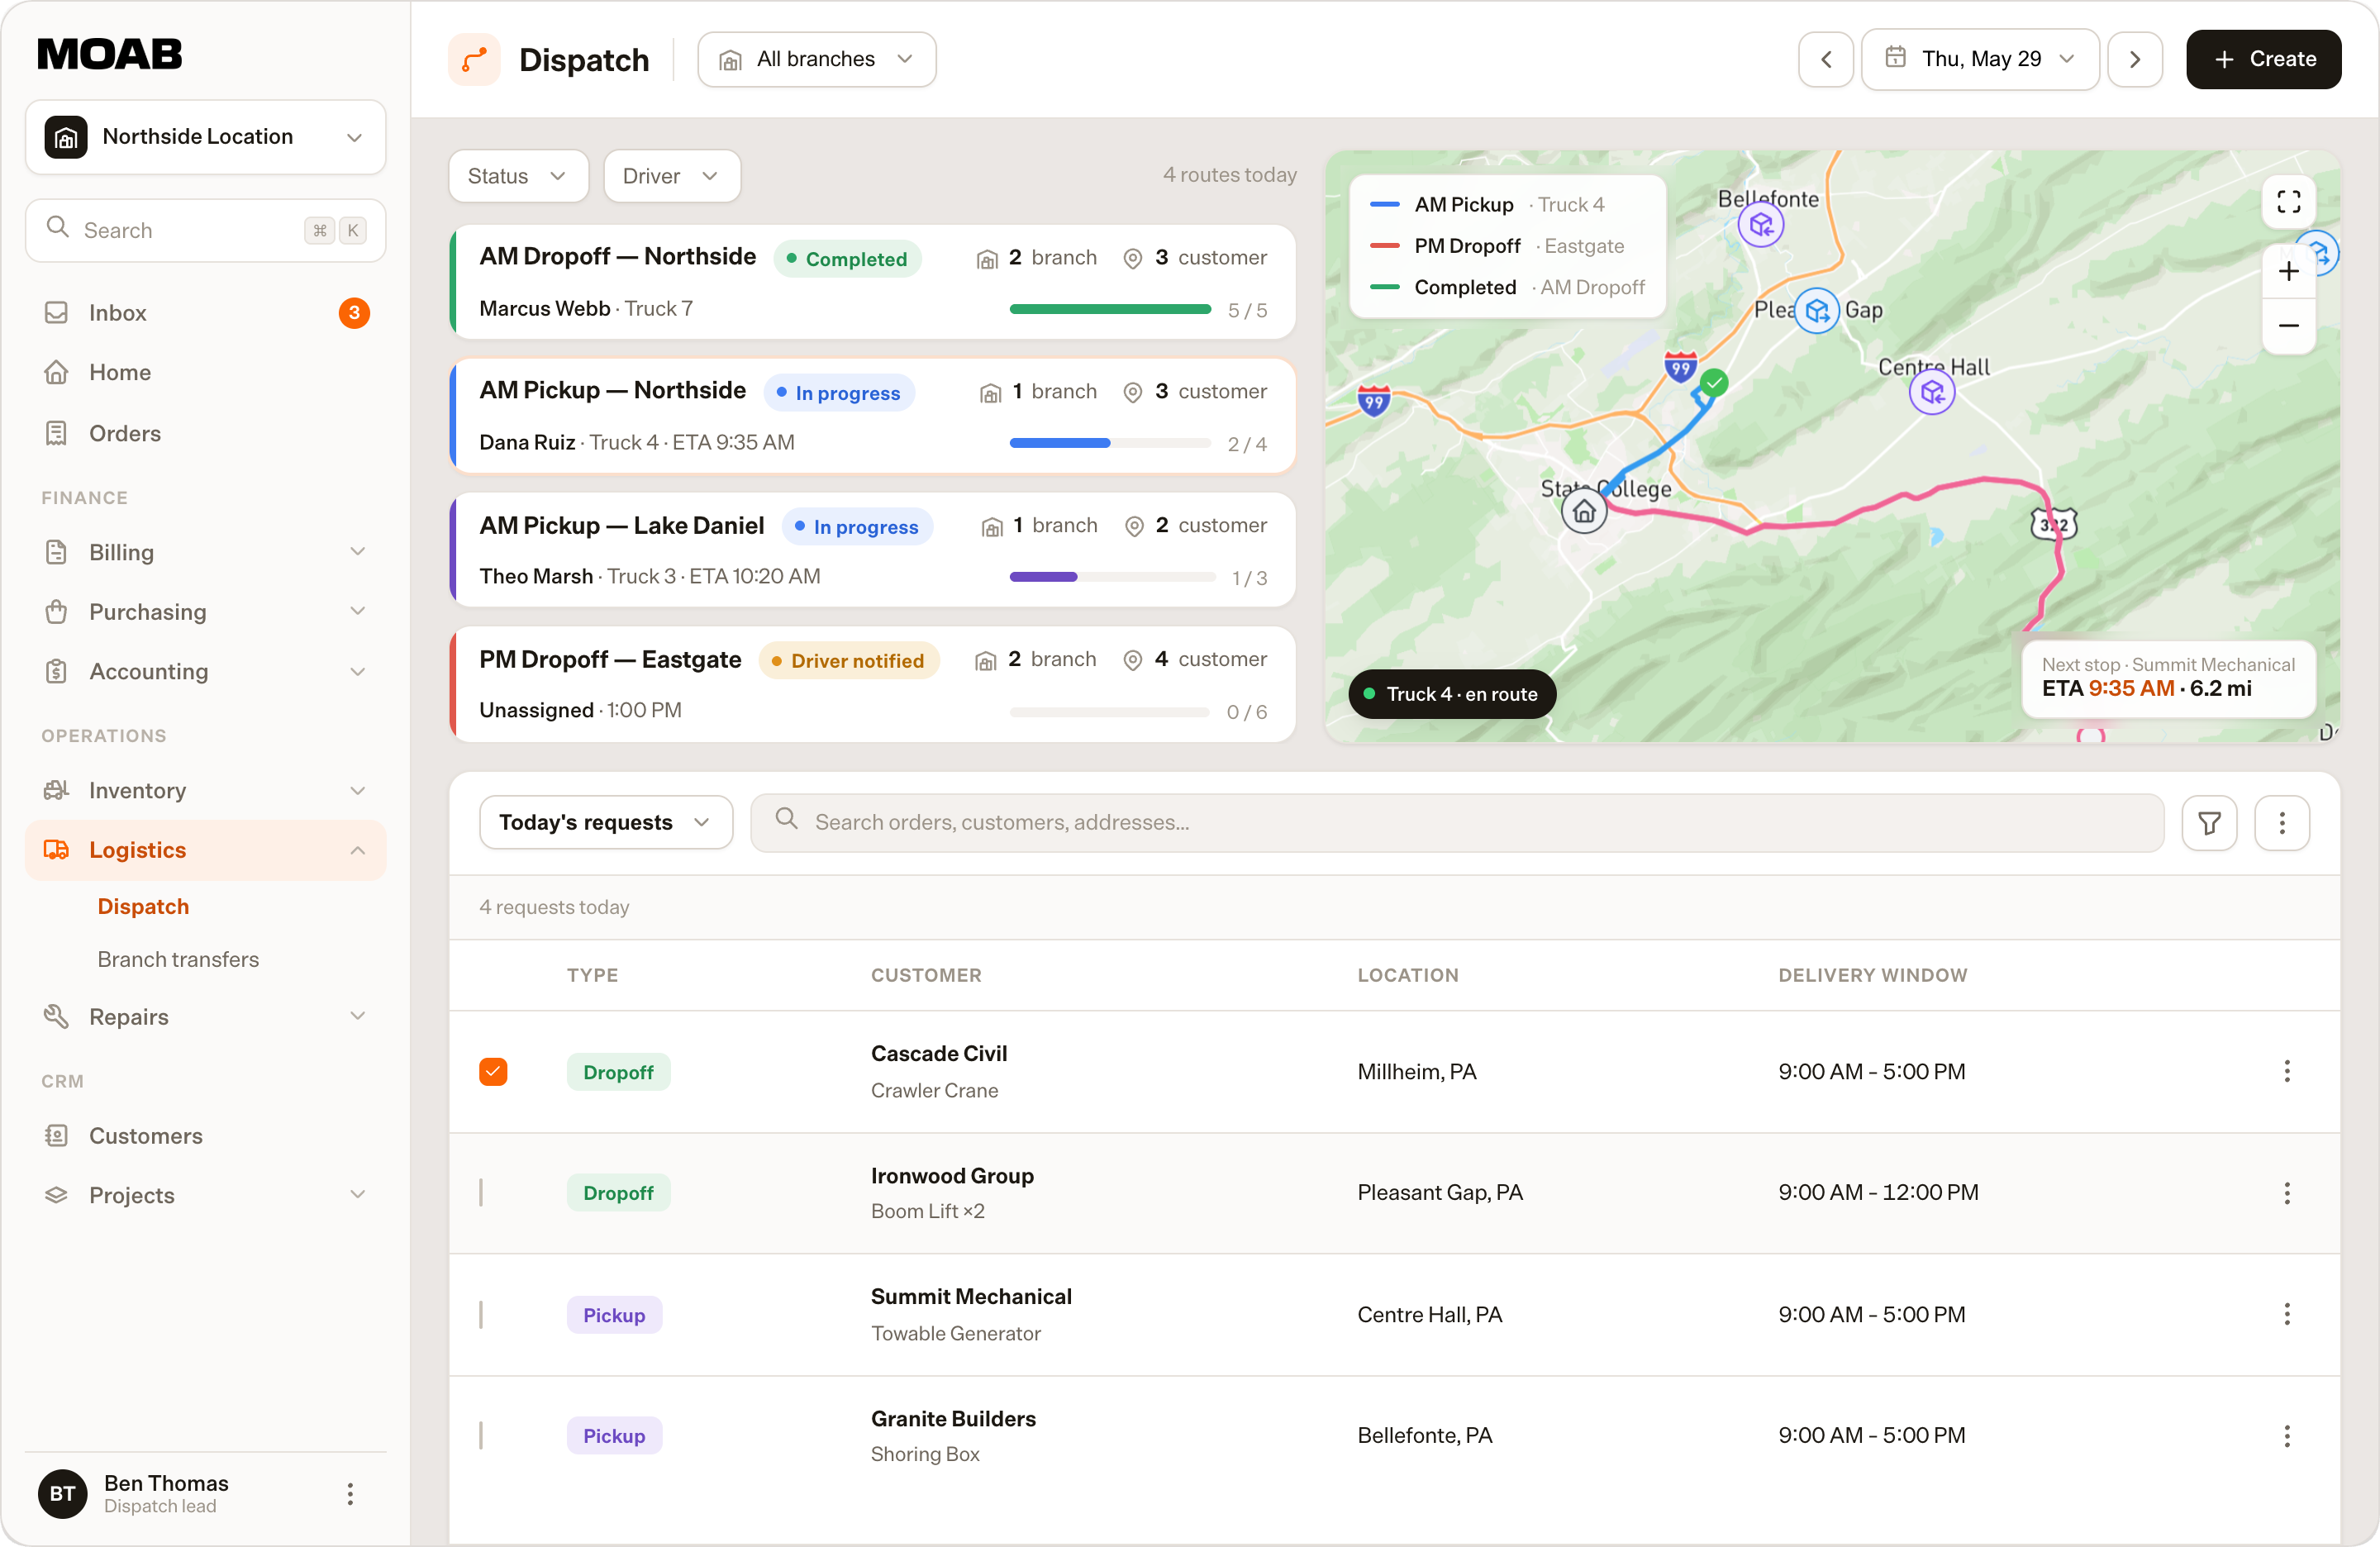Click AM Pickup — Lake Daniel progress bar
Viewport: 2380px width, 1547px height.
[x=1112, y=577]
